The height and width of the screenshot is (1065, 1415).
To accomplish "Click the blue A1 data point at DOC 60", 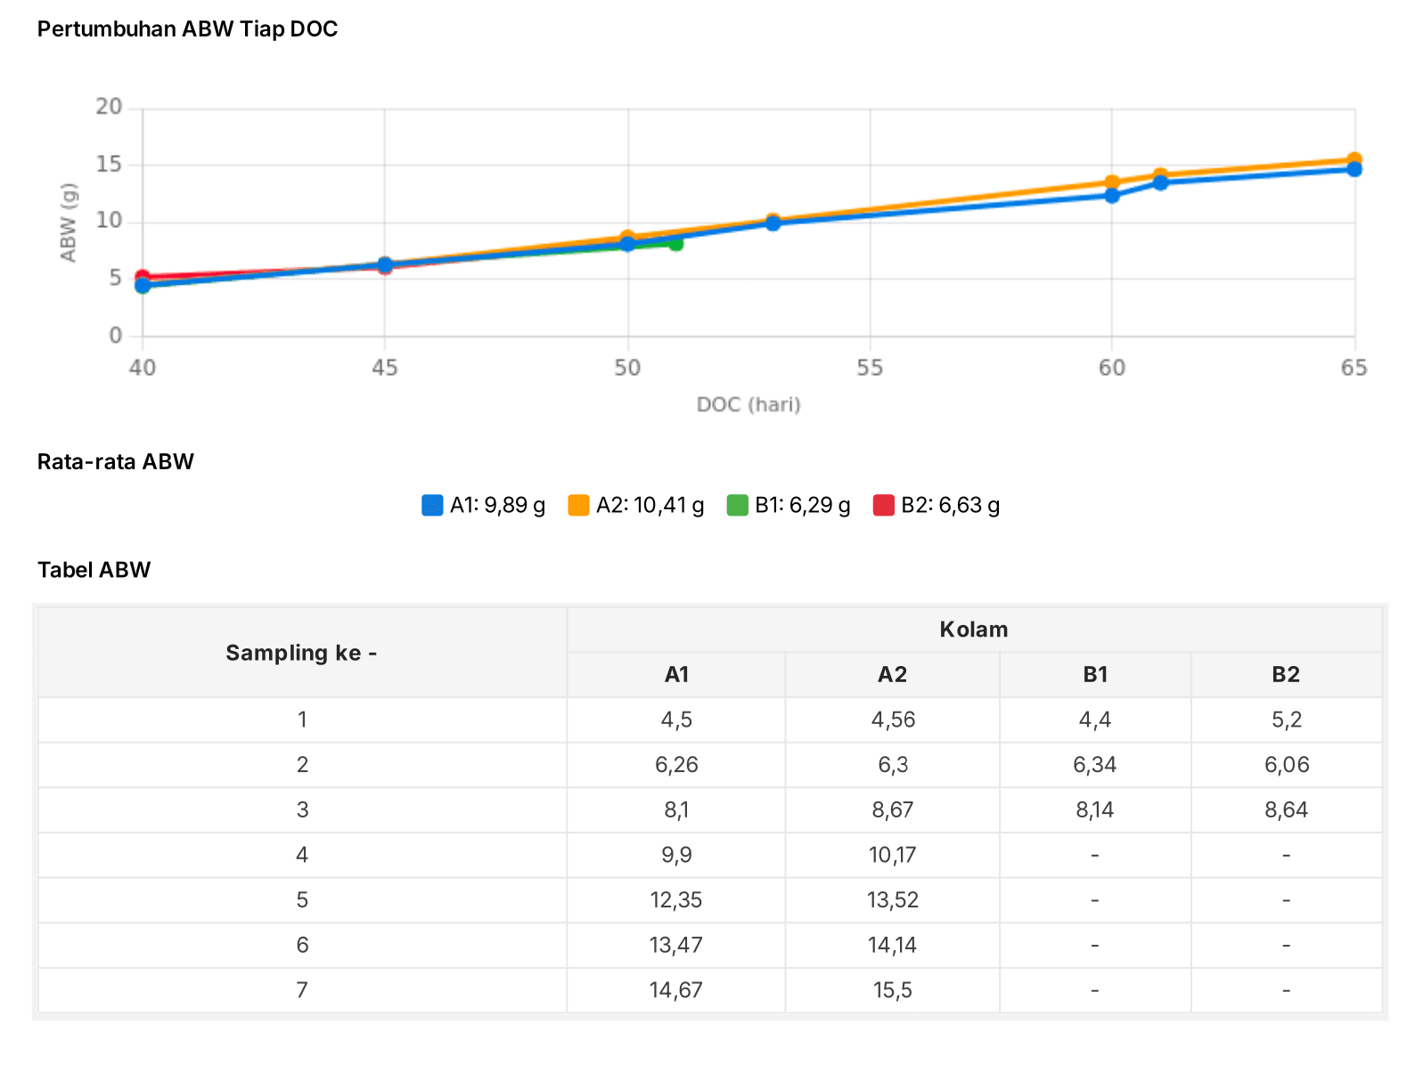I will click(x=1112, y=196).
